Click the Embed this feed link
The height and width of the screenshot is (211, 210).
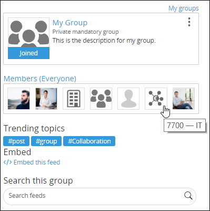coord(37,162)
